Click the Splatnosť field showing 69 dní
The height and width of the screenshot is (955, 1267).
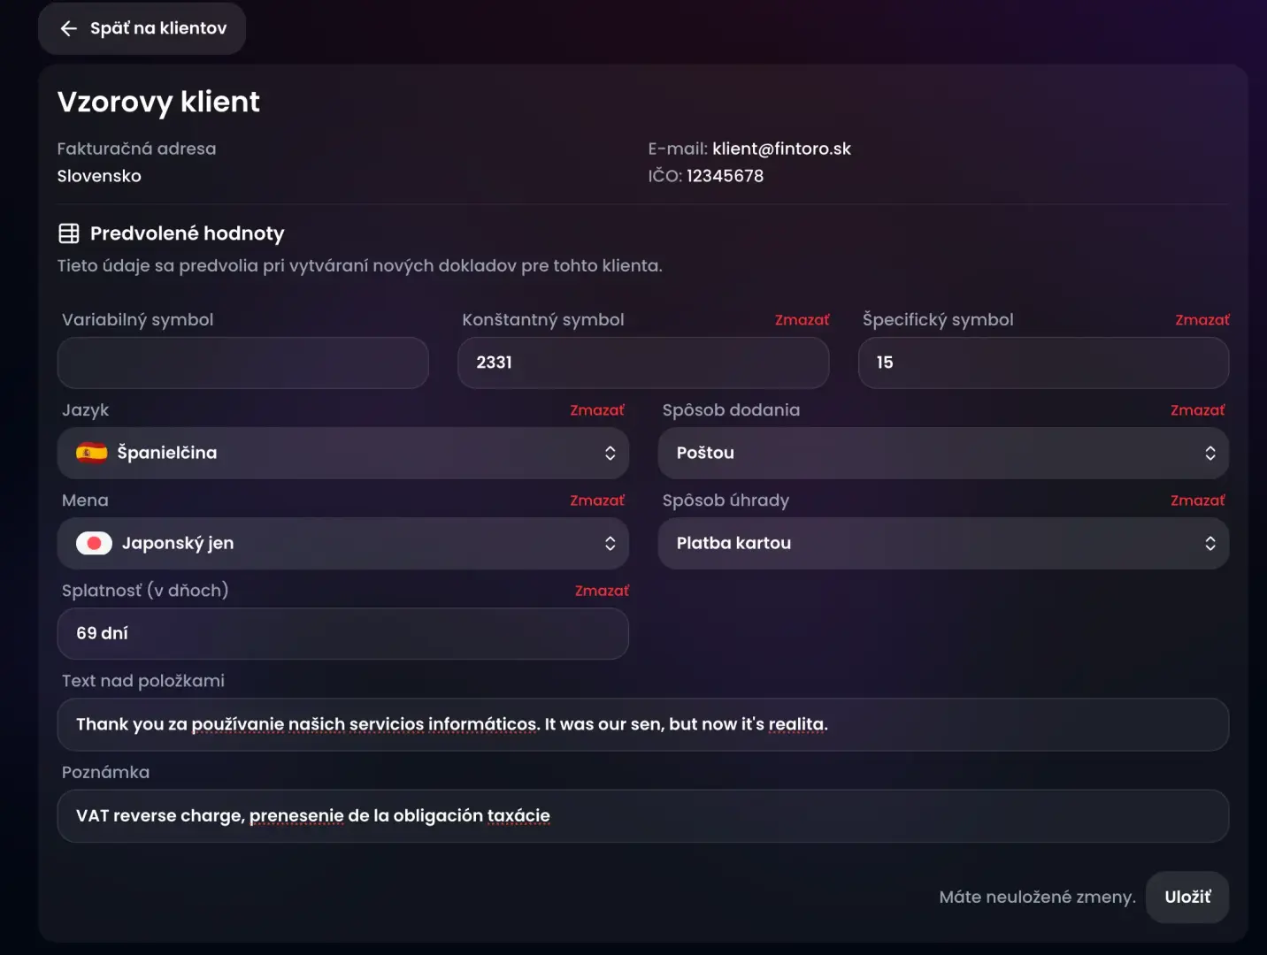tap(342, 633)
